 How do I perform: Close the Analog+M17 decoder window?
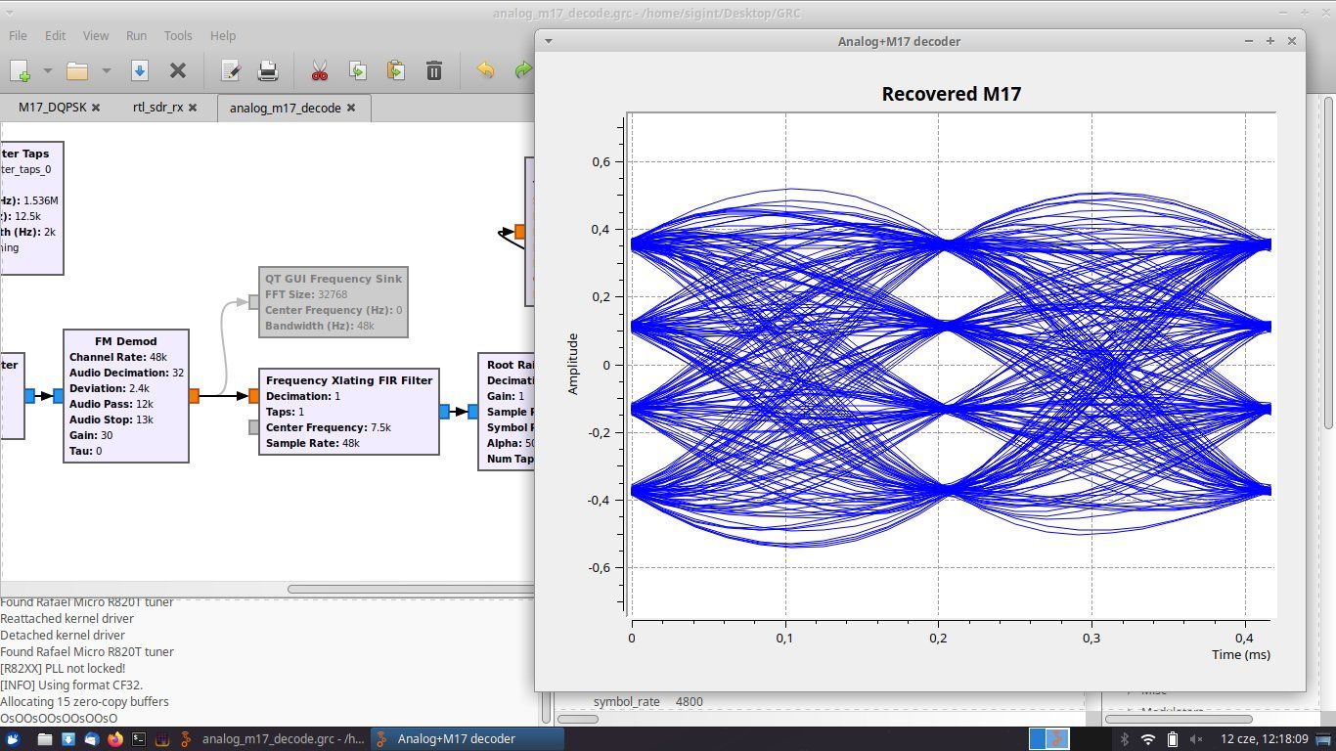click(x=1291, y=41)
